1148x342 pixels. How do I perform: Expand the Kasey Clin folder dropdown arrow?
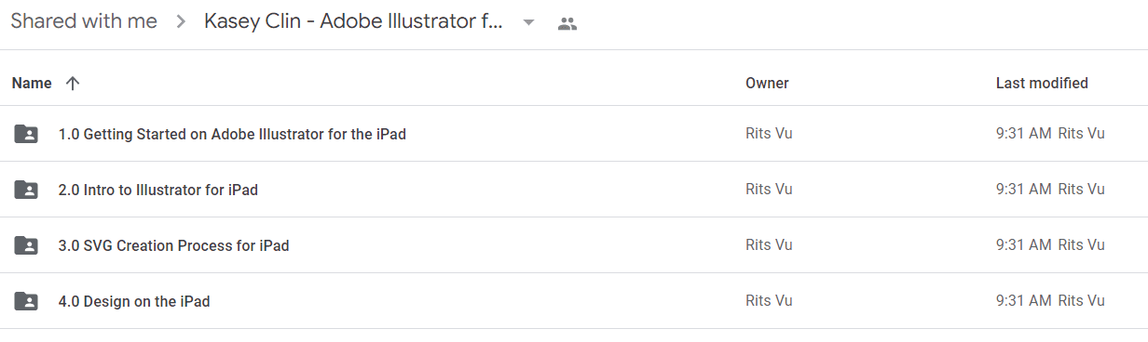coord(528,23)
